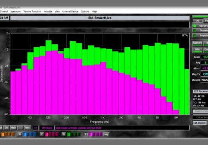Select the first green trace slot in bank D
Image resolution: width=208 pixels, height=145 pixels.
coord(68,134)
